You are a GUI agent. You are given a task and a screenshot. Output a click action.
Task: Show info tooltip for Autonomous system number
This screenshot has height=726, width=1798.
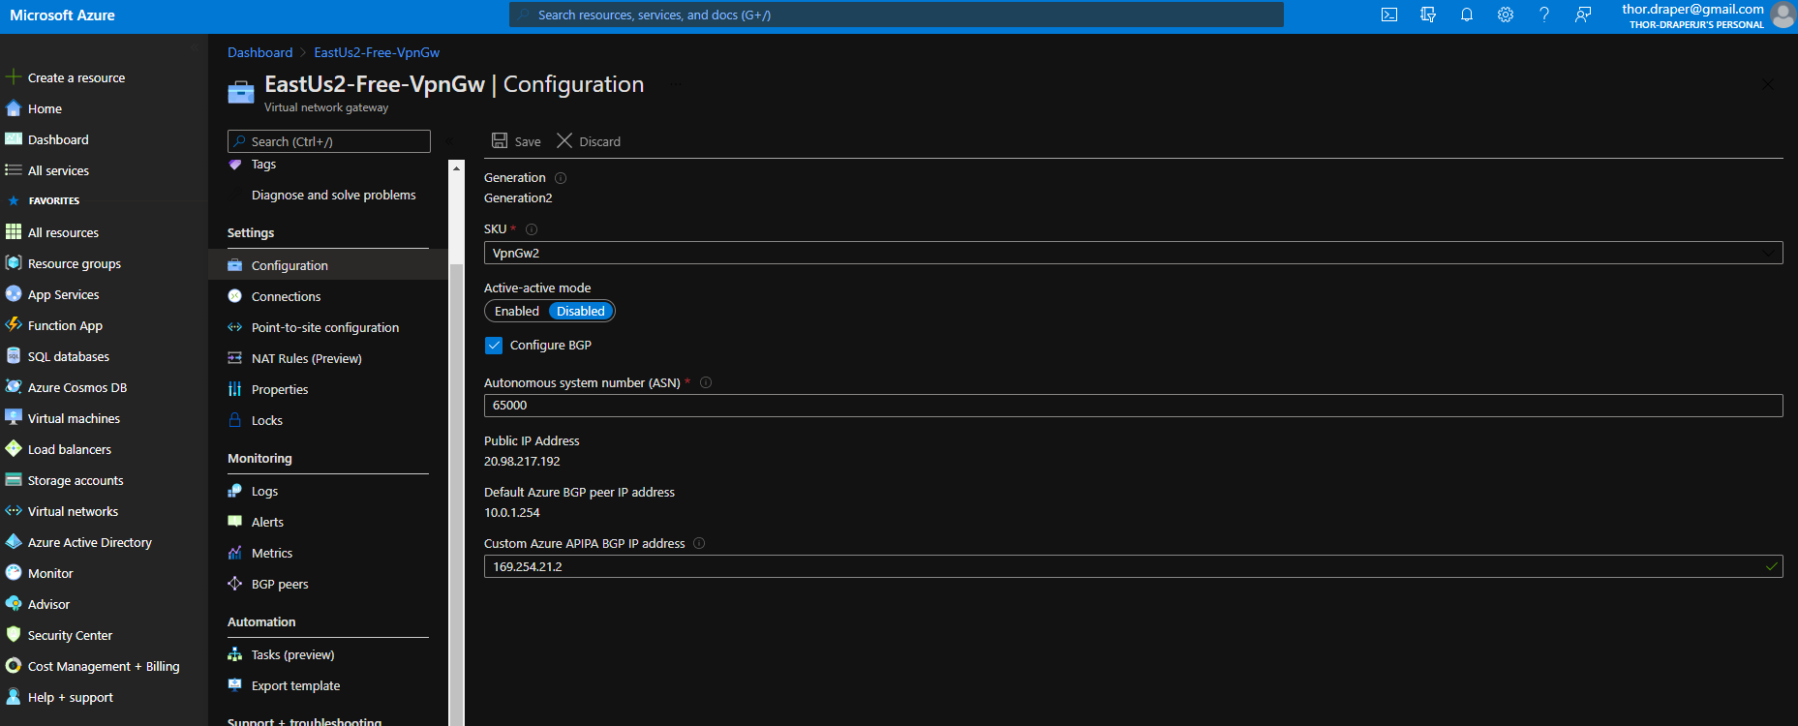point(706,382)
